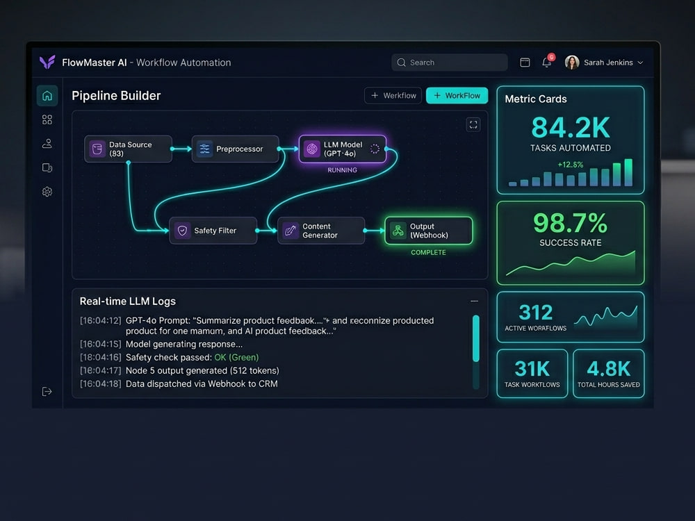Click the Pipeline Builder heading
Image resolution: width=695 pixels, height=521 pixels.
[116, 96]
